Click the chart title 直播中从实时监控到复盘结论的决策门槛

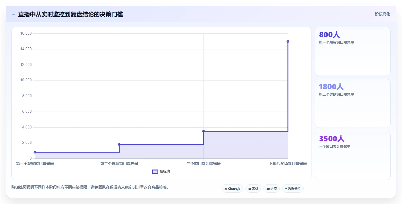click(70, 14)
